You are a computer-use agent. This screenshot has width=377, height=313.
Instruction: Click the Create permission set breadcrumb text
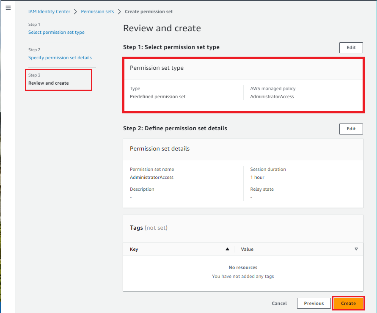pos(149,11)
